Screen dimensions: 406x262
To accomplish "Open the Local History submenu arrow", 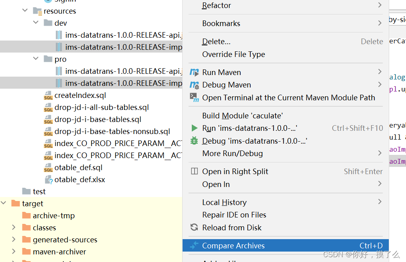I will click(x=380, y=201).
